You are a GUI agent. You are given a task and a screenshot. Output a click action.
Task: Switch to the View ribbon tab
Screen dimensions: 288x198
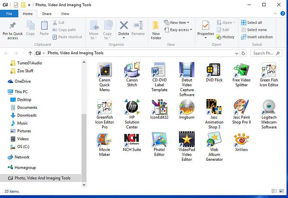point(65,14)
